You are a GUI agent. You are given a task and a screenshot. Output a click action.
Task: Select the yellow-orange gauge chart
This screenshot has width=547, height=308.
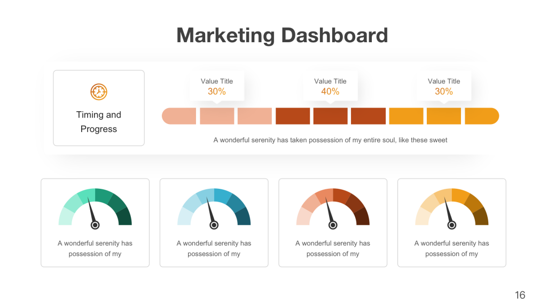[x=452, y=209]
